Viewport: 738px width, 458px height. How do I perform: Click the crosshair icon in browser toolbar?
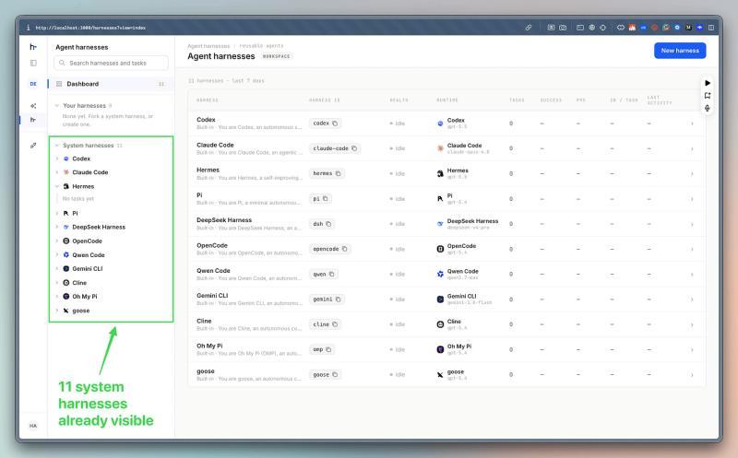[603, 28]
